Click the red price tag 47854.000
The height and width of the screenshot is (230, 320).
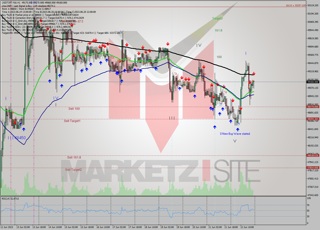pyautogui.click(x=313, y=167)
